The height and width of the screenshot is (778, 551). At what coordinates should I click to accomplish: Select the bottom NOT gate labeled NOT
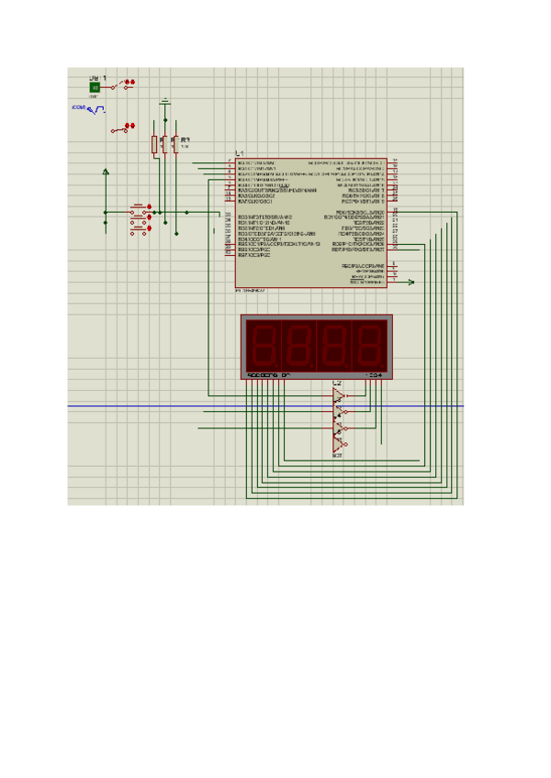coord(338,444)
